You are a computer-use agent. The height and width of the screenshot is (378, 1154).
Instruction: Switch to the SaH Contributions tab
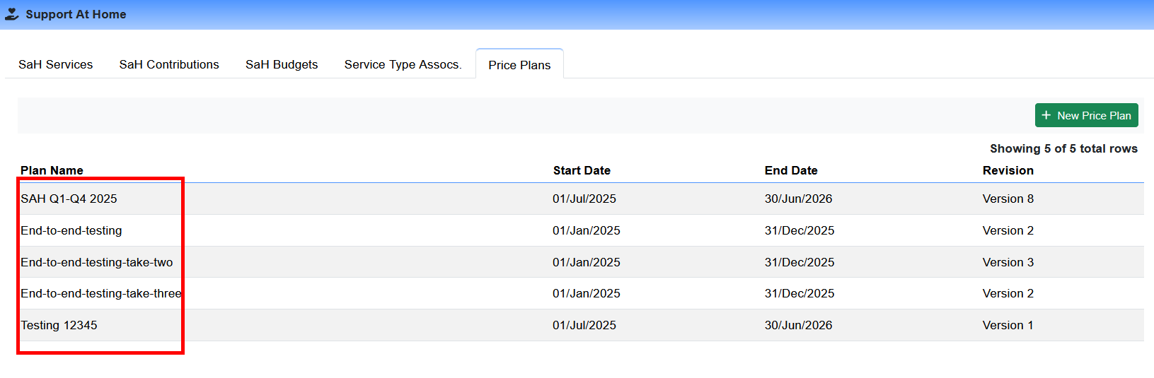169,64
